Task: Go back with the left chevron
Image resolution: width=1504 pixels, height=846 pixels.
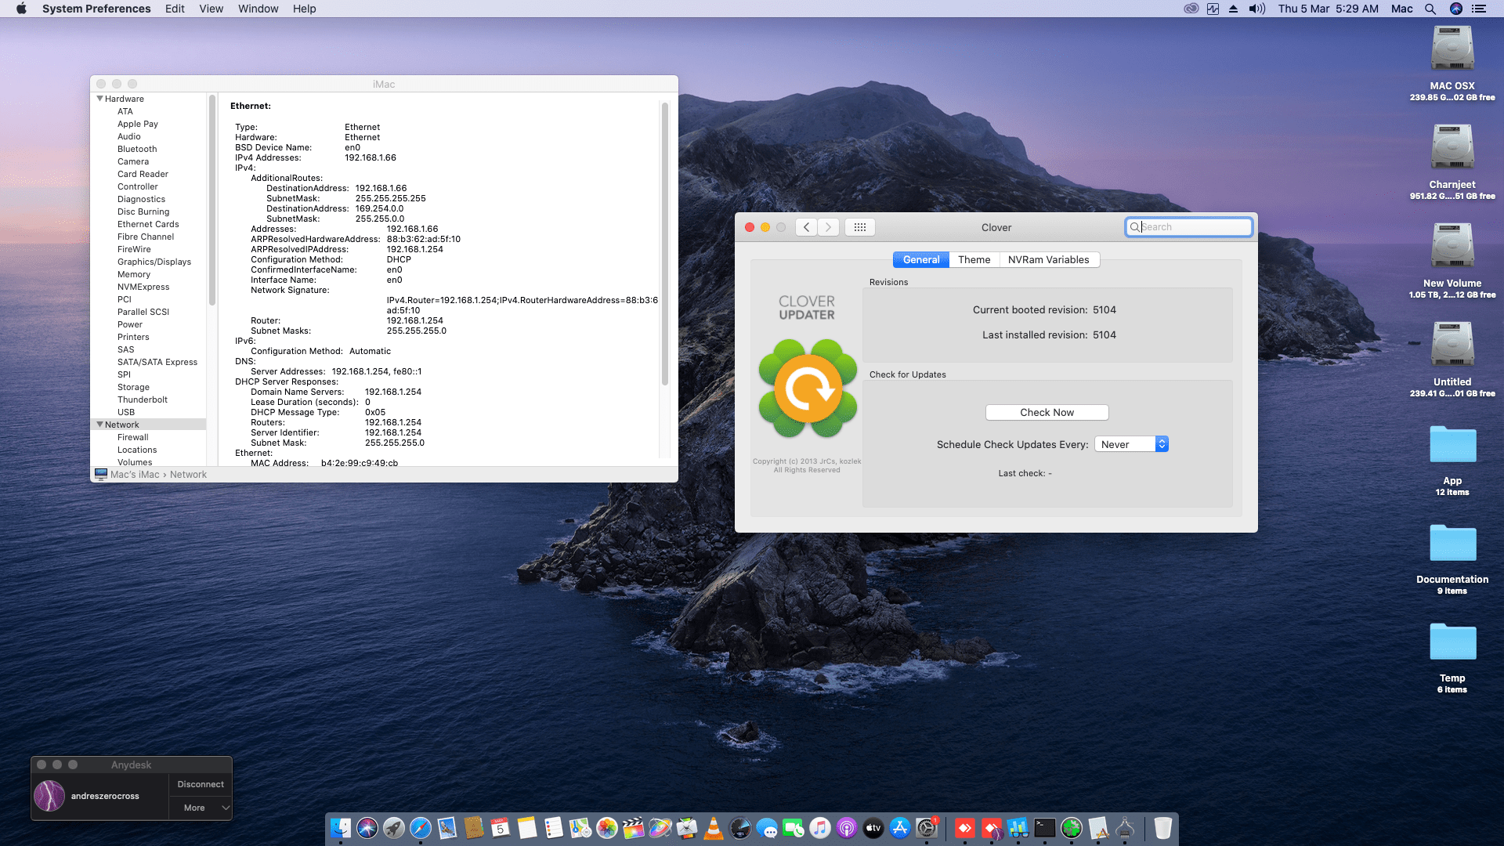Action: click(x=806, y=227)
